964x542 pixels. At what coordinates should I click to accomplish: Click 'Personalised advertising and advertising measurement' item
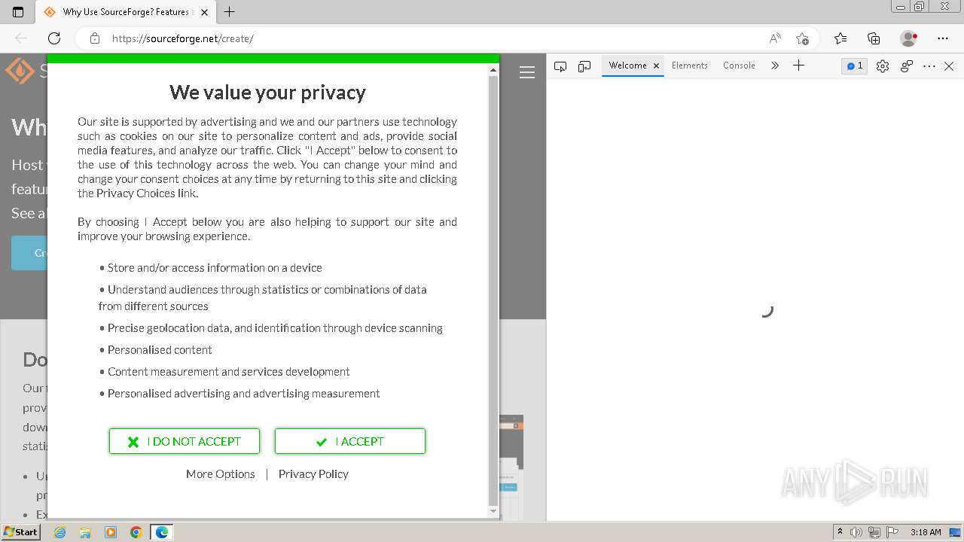coord(243,393)
